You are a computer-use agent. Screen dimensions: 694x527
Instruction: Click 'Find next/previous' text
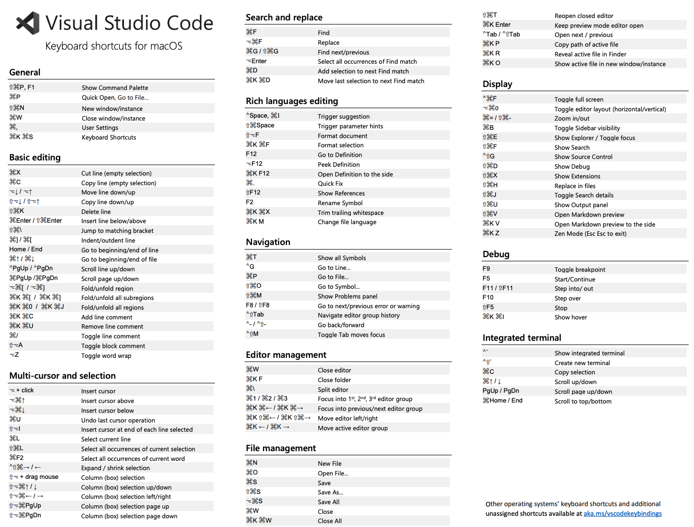click(x=343, y=53)
